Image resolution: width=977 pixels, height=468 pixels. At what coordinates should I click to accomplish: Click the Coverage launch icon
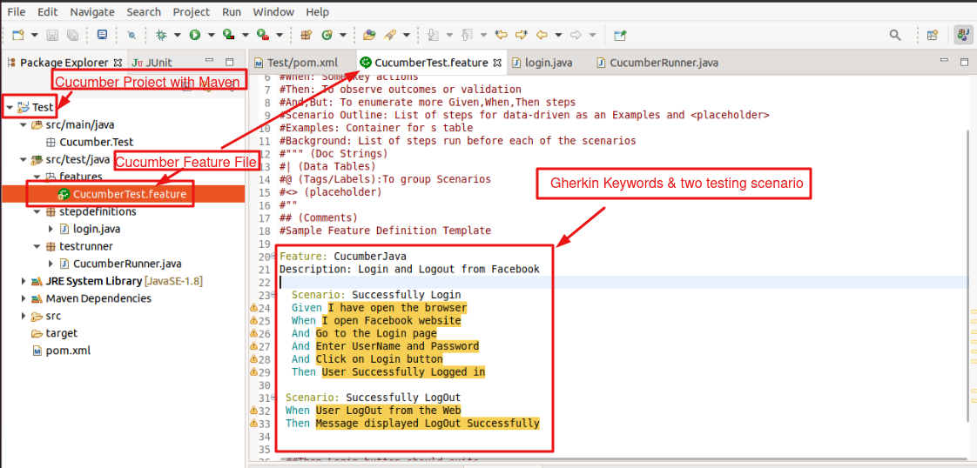coord(229,36)
